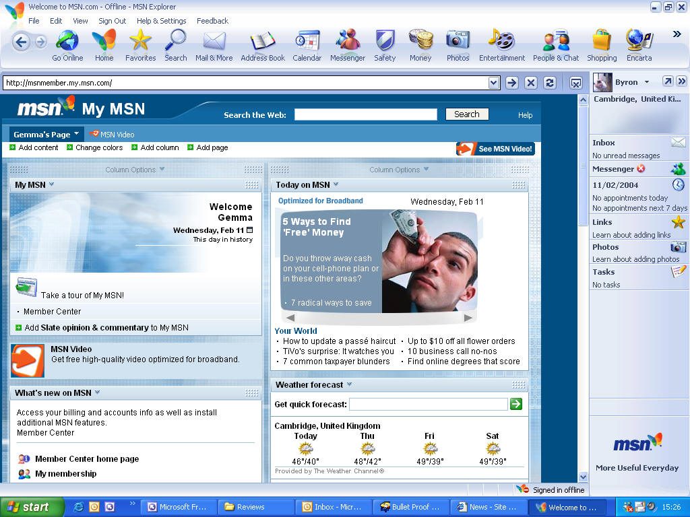Click the vertical scrollbar down arrow
Image resolution: width=690 pixels, height=517 pixels.
583,477
